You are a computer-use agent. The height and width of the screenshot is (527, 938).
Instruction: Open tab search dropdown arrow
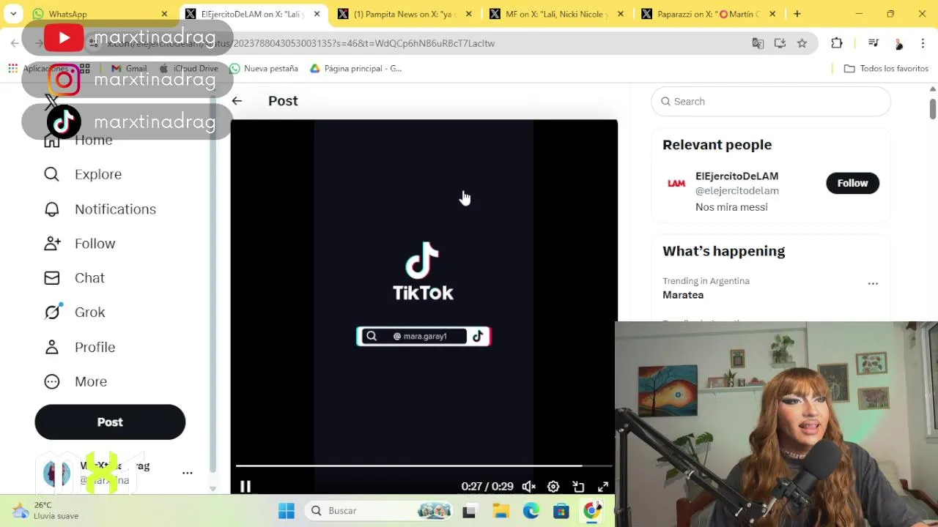point(13,14)
